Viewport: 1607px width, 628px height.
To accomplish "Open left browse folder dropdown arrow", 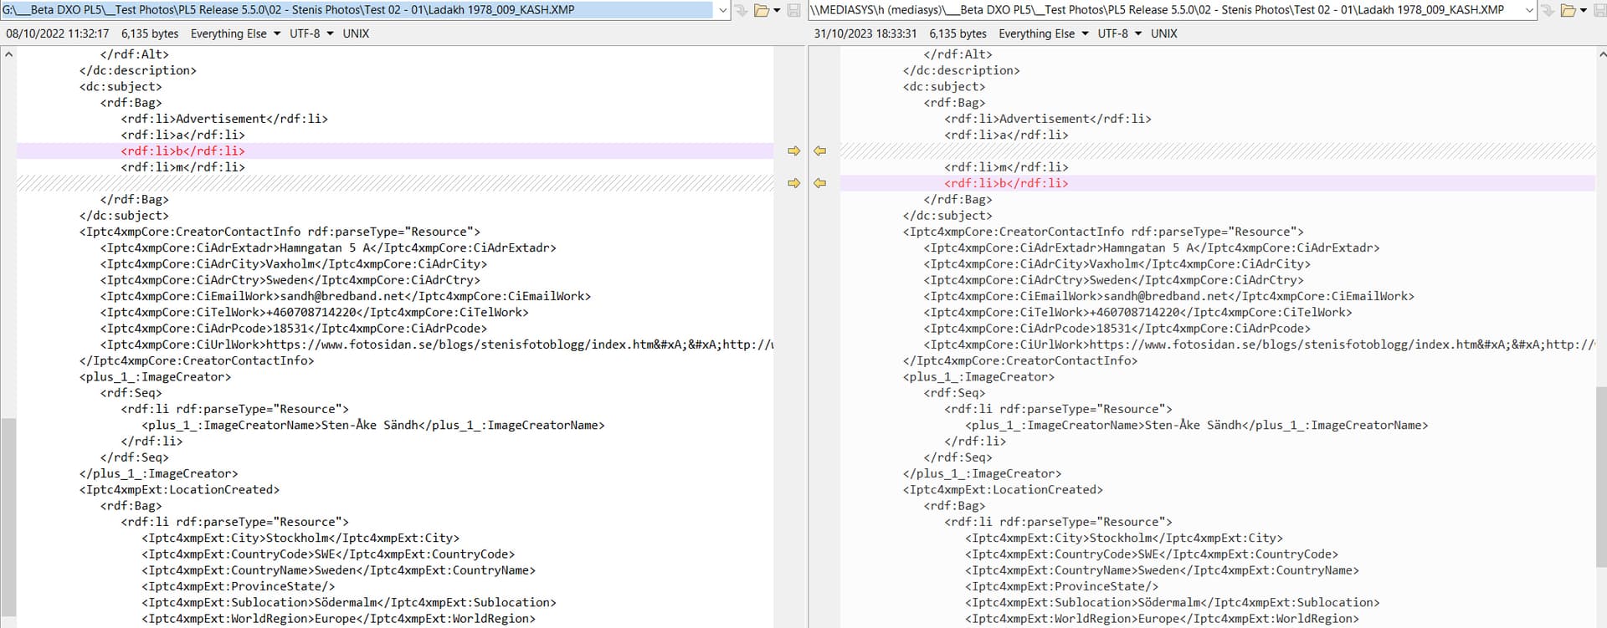I will (777, 10).
